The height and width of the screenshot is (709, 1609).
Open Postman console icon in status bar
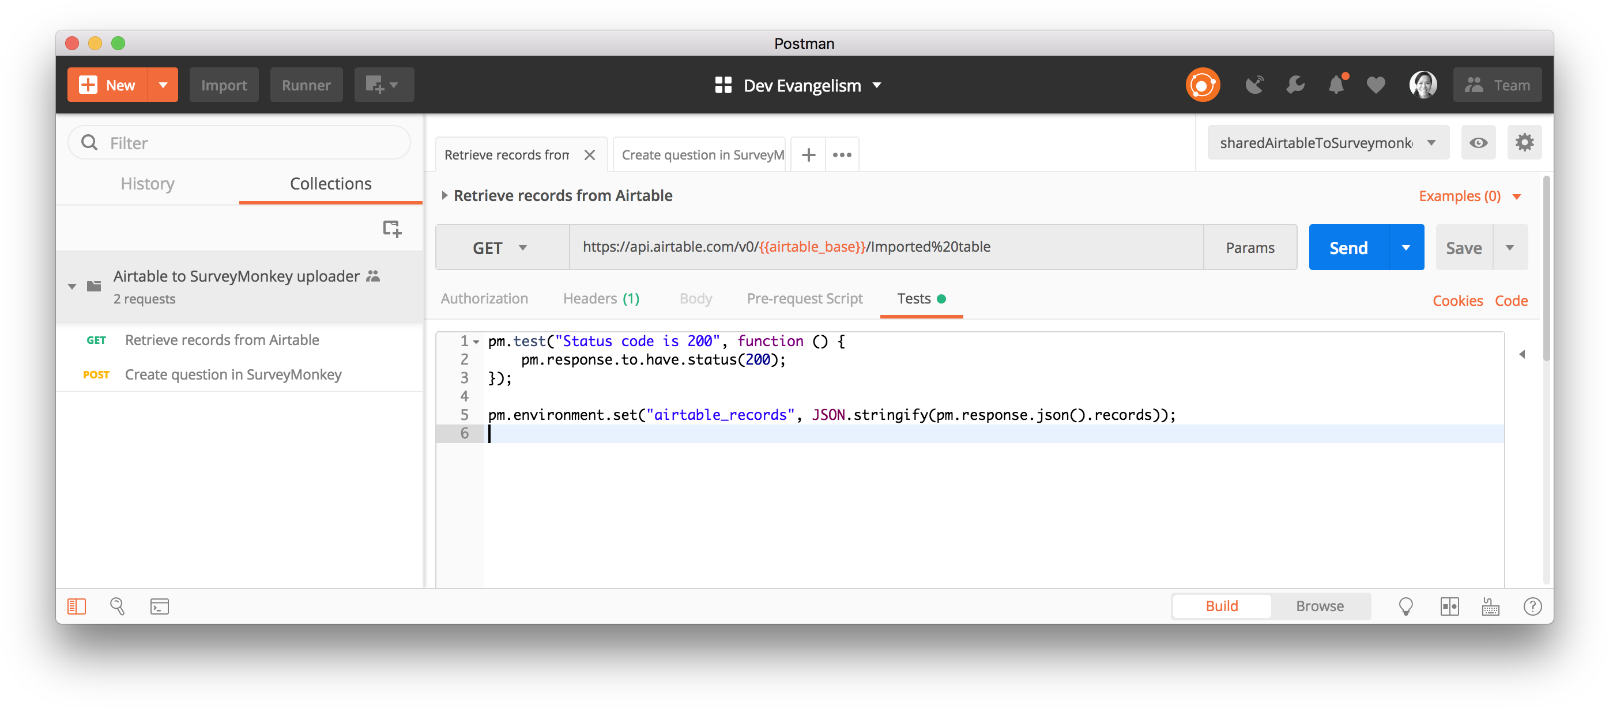pyautogui.click(x=159, y=606)
